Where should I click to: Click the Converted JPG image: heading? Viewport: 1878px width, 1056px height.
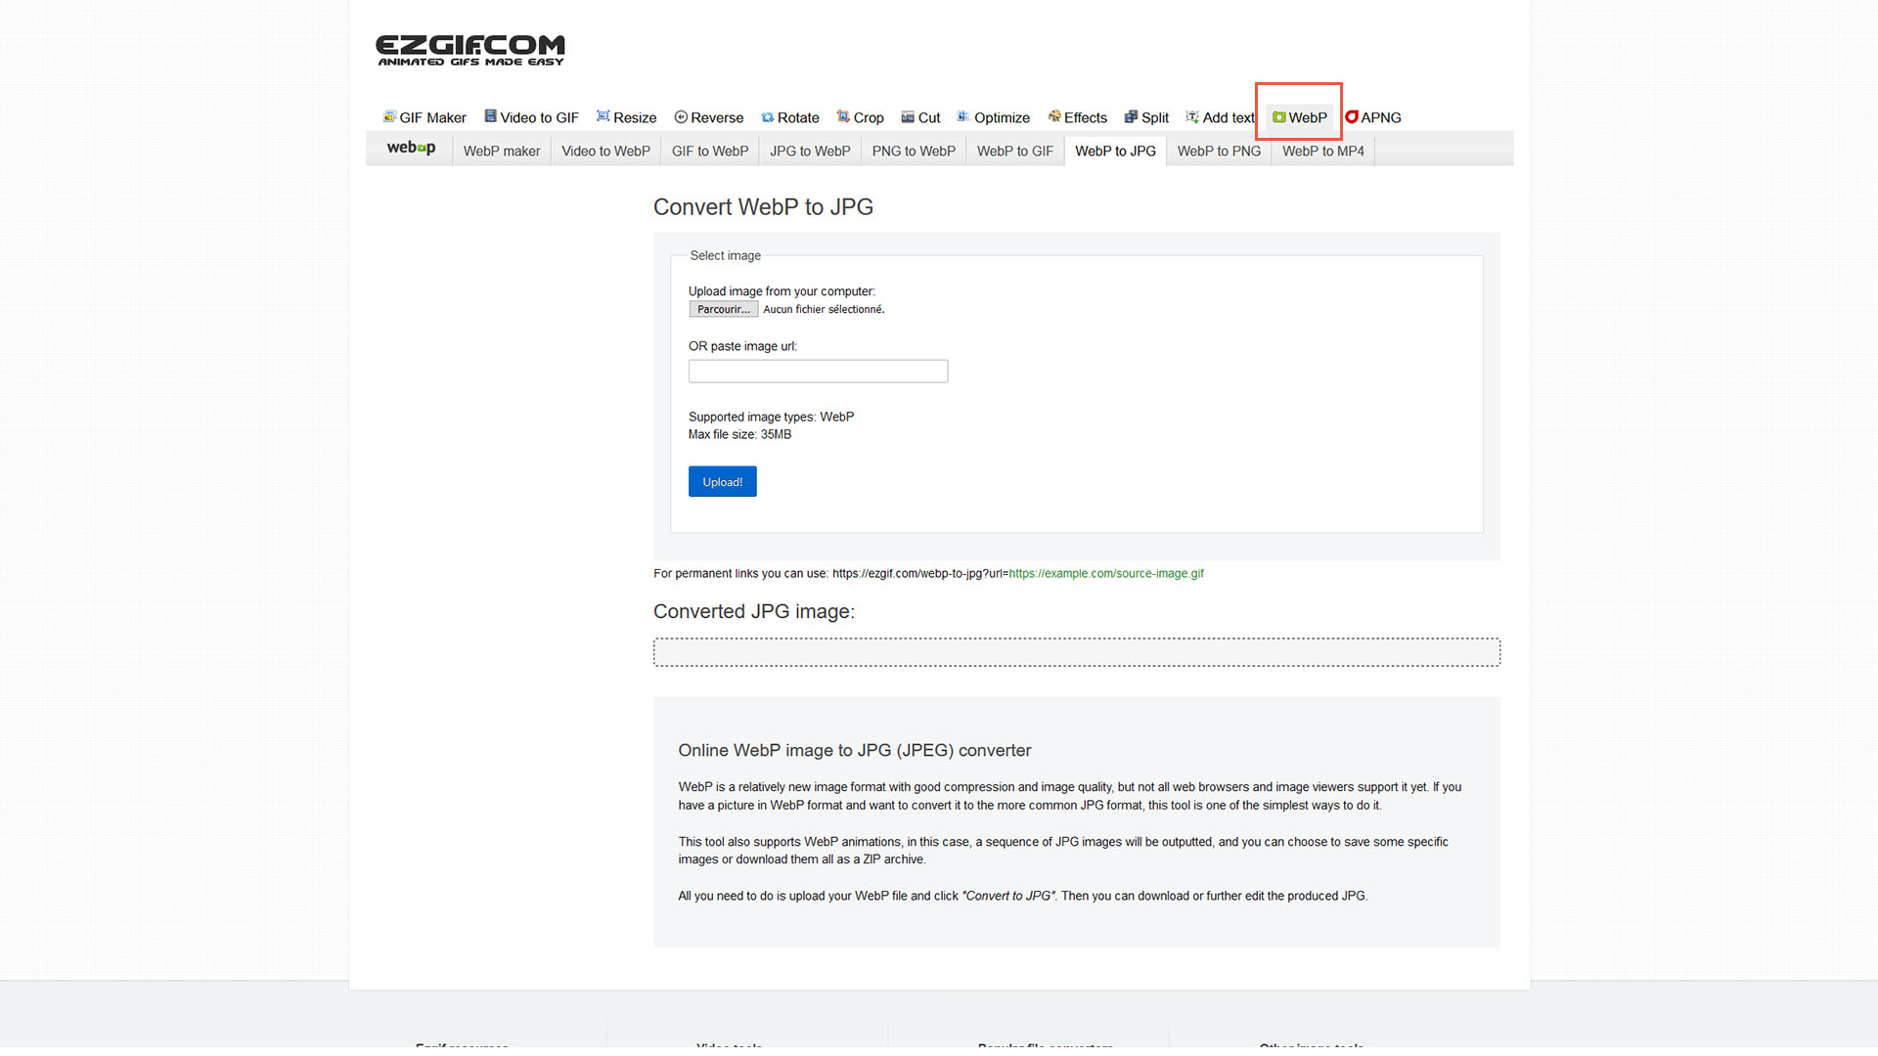point(754,611)
